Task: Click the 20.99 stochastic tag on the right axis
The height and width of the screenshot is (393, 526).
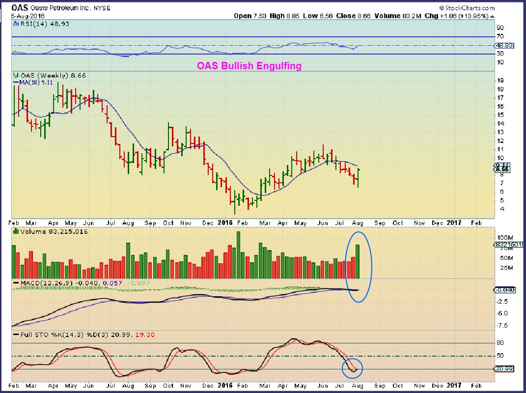Action: tap(504, 369)
